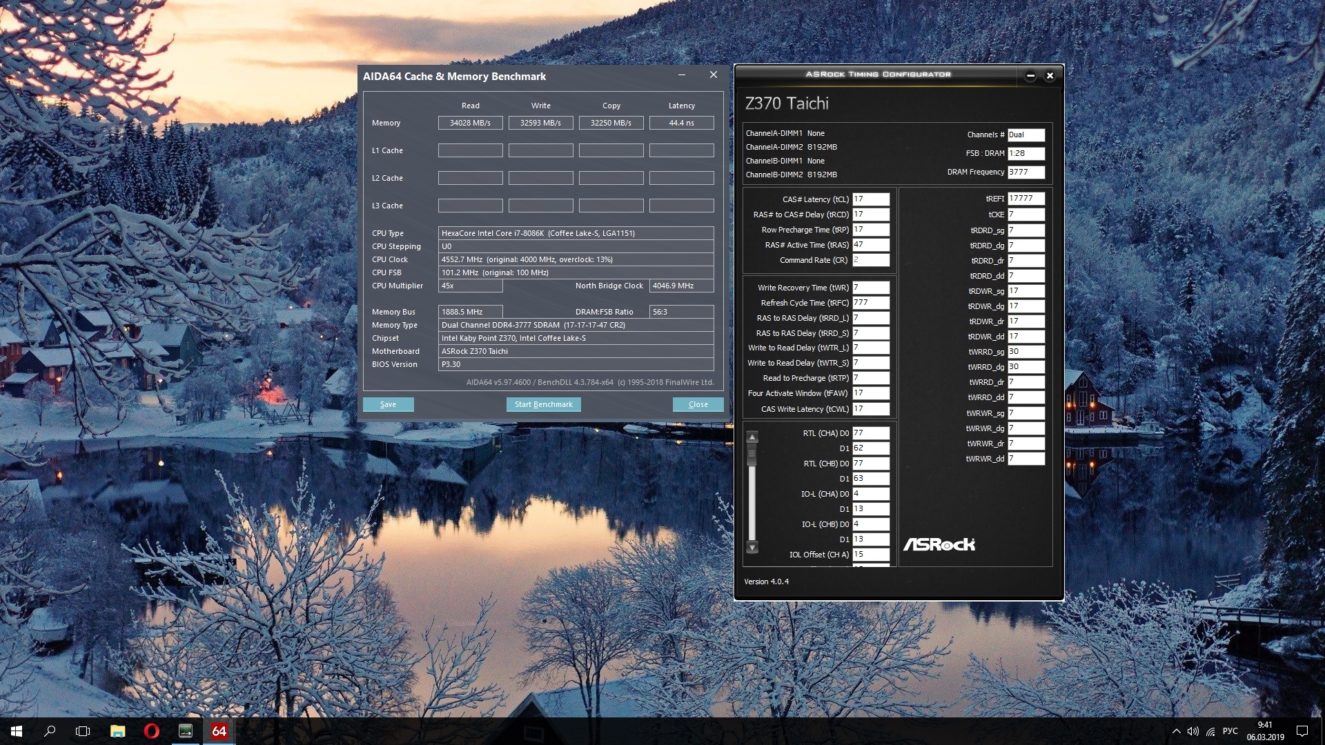Click the DRAM Frequency field
This screenshot has width=1325, height=745.
tap(1025, 172)
